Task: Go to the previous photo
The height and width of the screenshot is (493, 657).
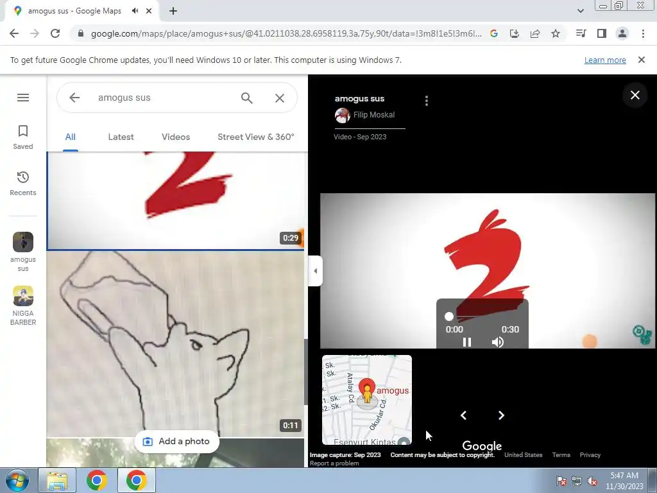Action: tap(463, 415)
